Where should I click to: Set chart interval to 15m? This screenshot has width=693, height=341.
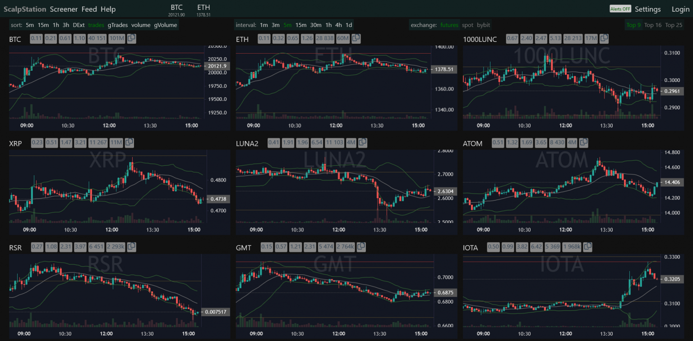(x=301, y=25)
